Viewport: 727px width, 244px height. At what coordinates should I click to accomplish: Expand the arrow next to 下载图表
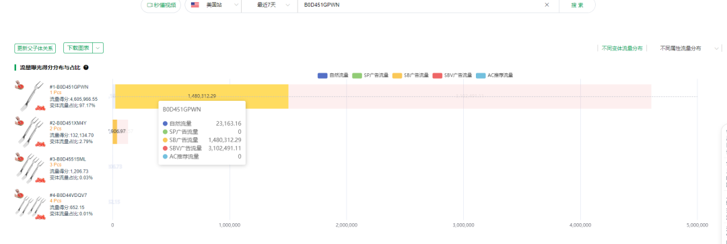click(x=98, y=48)
